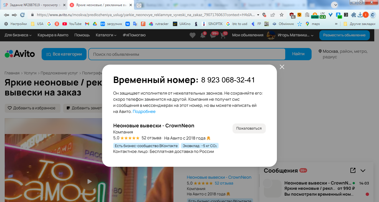
Task: Open VK bookmark icon
Action: pos(128,24)
